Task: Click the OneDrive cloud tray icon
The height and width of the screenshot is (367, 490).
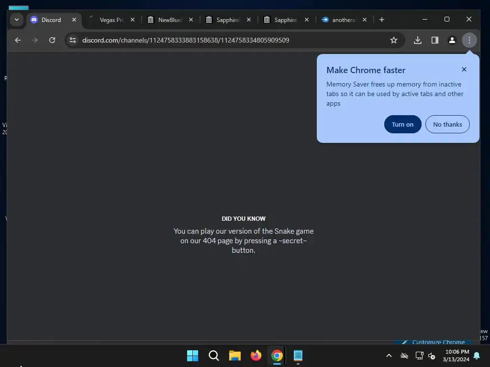Action: [x=404, y=356]
